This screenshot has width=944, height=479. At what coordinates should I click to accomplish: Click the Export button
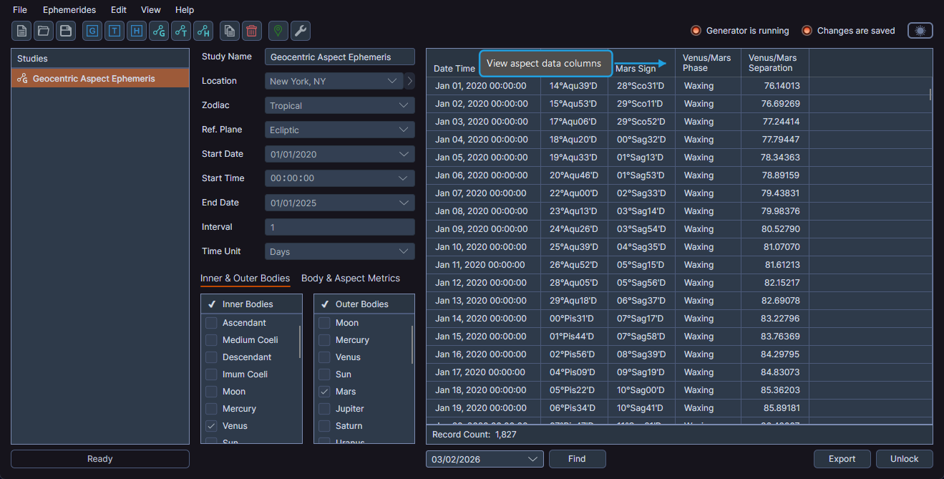point(842,459)
